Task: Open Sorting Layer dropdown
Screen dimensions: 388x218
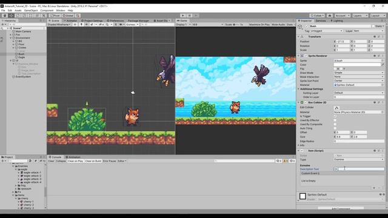Action: (359, 93)
